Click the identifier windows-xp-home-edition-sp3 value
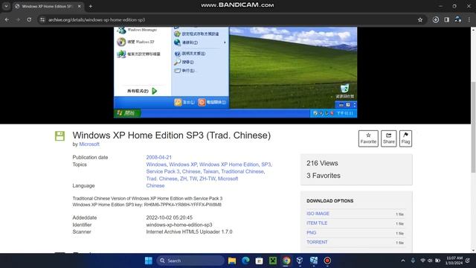This screenshot has height=268, width=476. coord(179,225)
